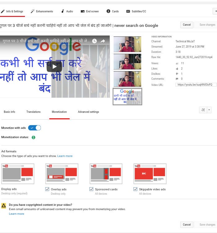Select the third video thumbnail option

[x=127, y=79]
